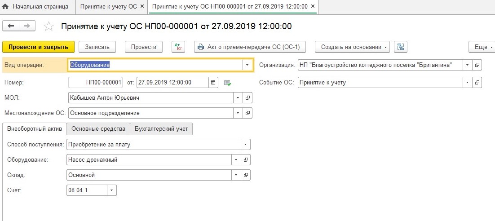Switch to the Основные средства tab

pyautogui.click(x=98, y=129)
